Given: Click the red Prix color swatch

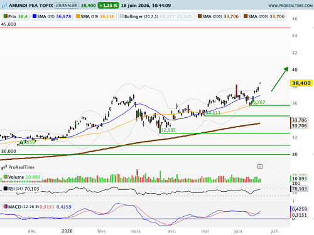Looking at the screenshot, I should click(6, 16).
